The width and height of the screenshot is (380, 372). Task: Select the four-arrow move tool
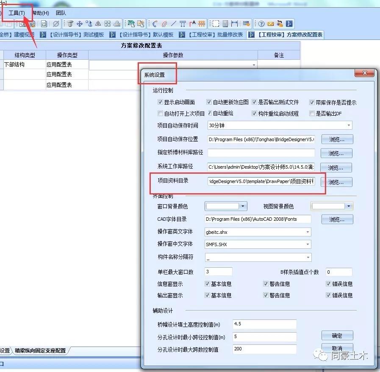coord(80,24)
